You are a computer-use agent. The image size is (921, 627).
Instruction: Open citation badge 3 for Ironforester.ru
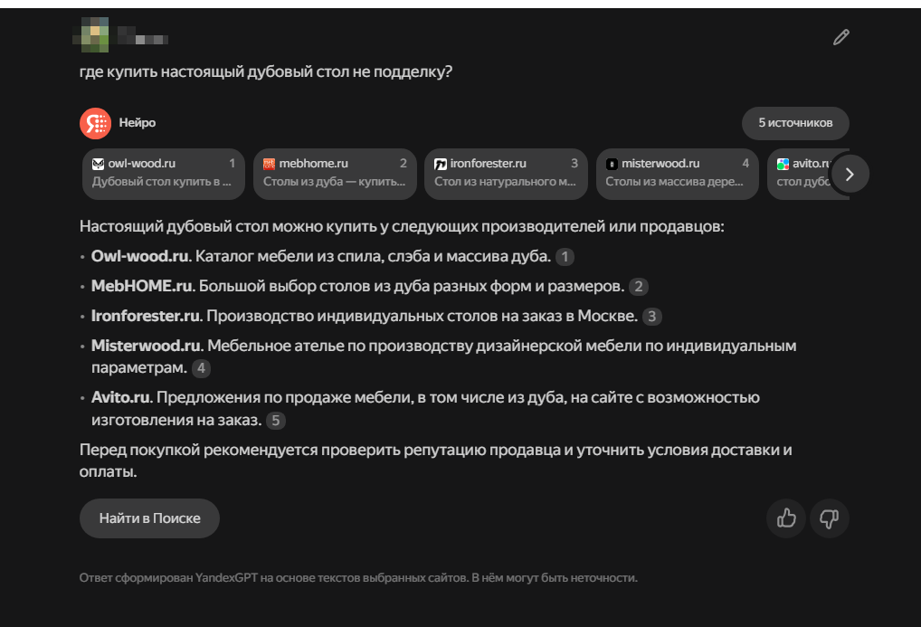coord(651,317)
